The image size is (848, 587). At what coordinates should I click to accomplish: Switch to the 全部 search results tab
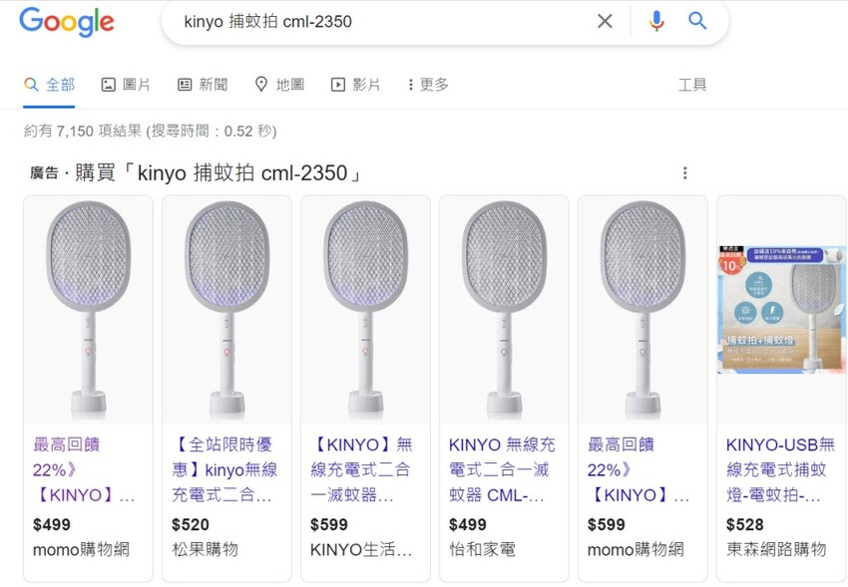tap(48, 84)
